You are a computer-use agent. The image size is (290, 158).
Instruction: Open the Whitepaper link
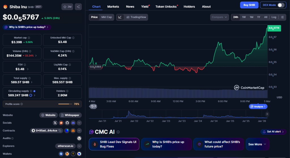click(71, 115)
